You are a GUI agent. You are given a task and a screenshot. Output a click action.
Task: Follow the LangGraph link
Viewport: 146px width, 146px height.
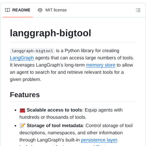click(22, 58)
